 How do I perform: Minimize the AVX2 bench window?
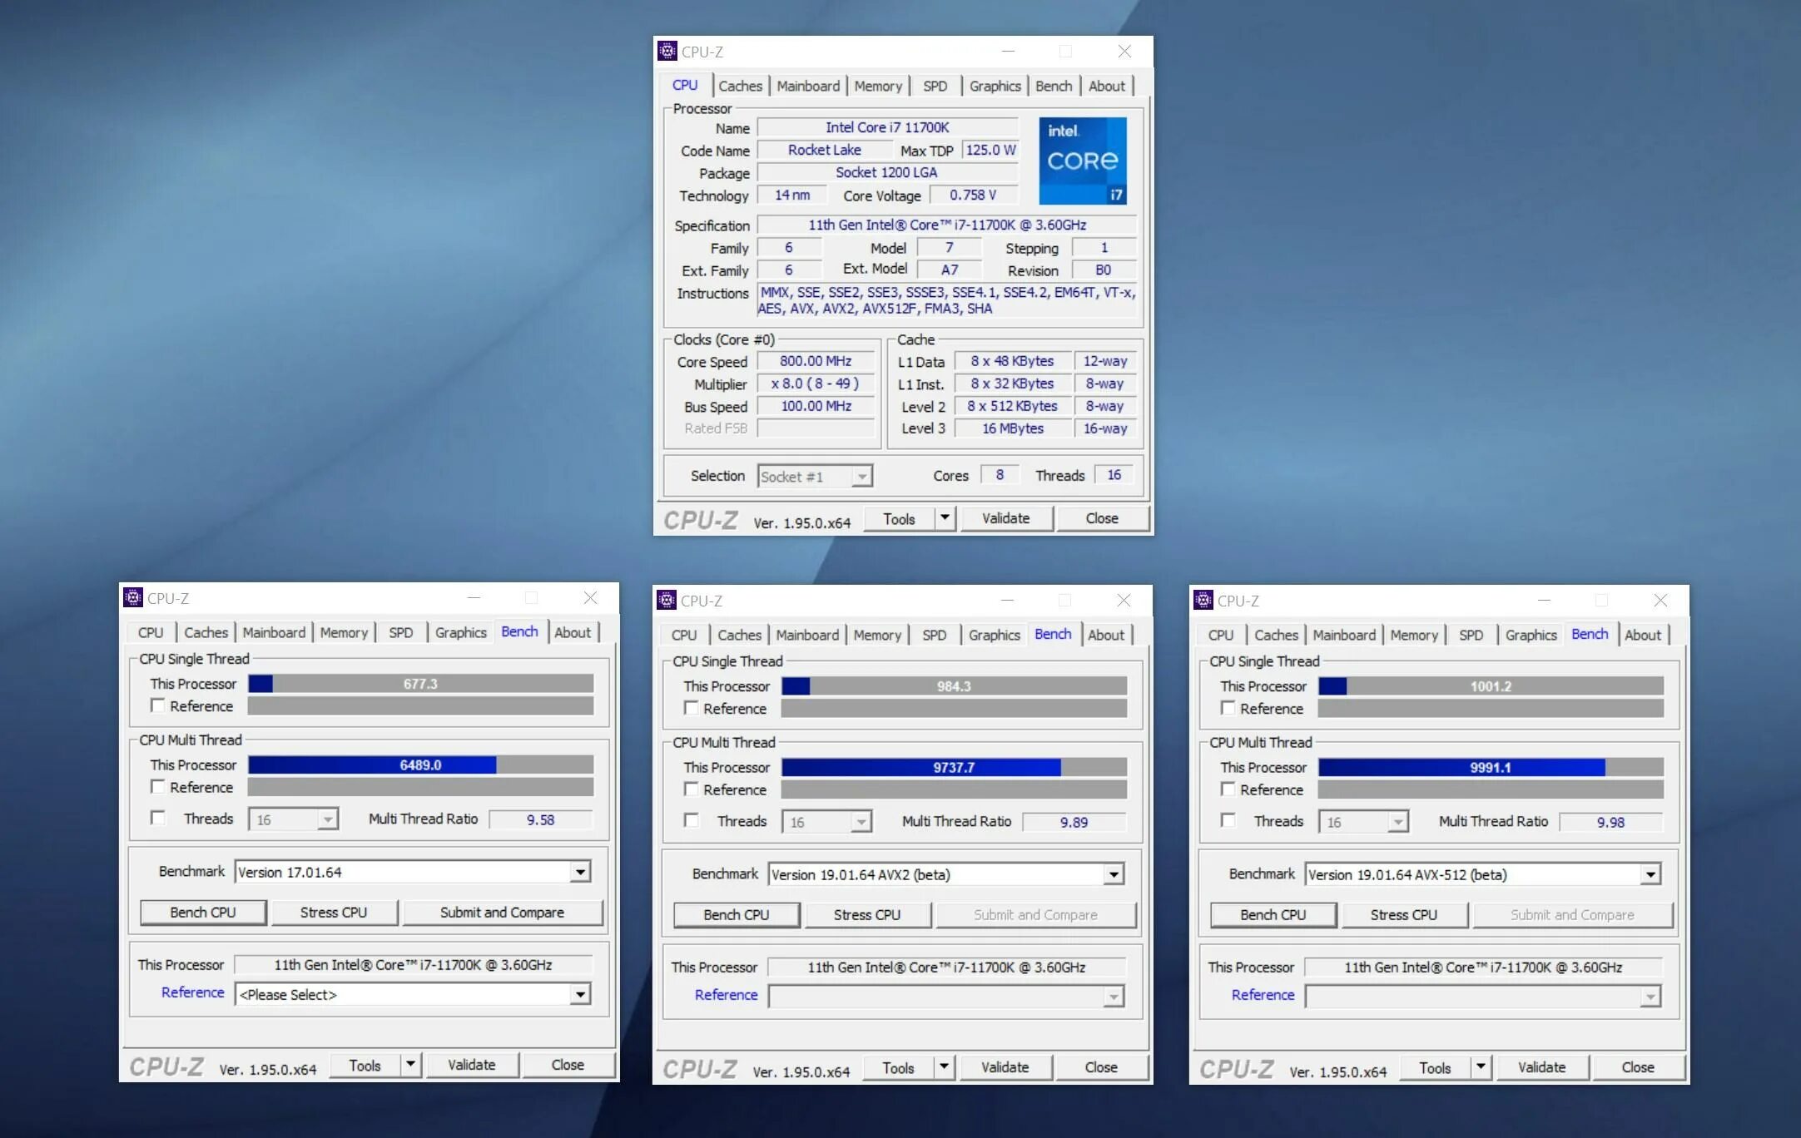coord(1007,601)
